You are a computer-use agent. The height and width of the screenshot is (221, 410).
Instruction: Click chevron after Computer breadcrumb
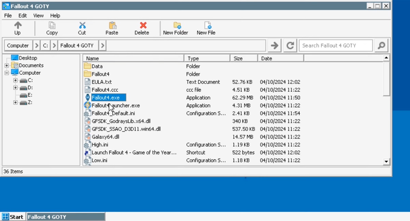[37, 45]
